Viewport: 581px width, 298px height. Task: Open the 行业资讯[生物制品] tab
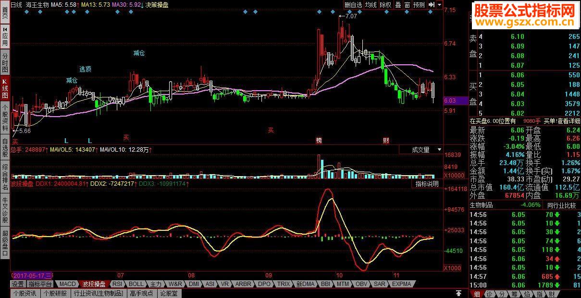[99, 293]
